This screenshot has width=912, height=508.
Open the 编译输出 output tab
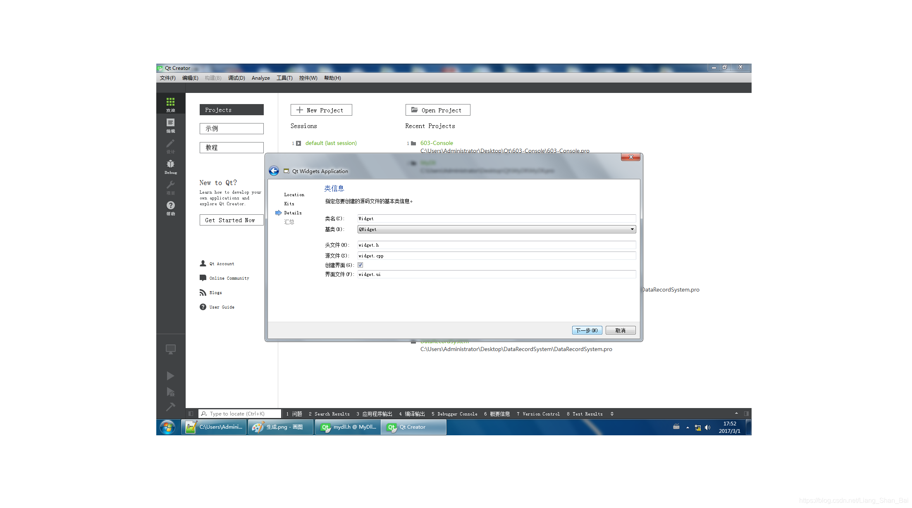412,414
